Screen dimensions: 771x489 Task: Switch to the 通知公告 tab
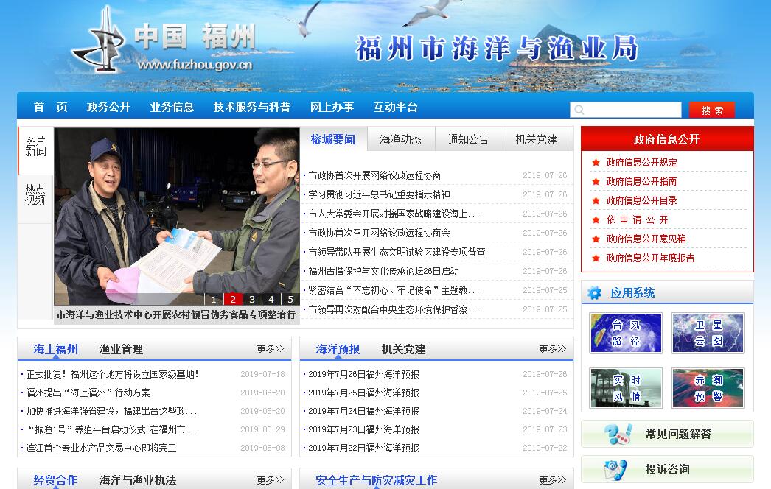point(468,139)
